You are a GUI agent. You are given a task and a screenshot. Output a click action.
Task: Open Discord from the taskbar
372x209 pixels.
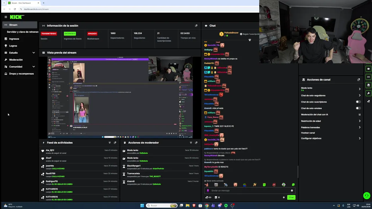(x=219, y=206)
